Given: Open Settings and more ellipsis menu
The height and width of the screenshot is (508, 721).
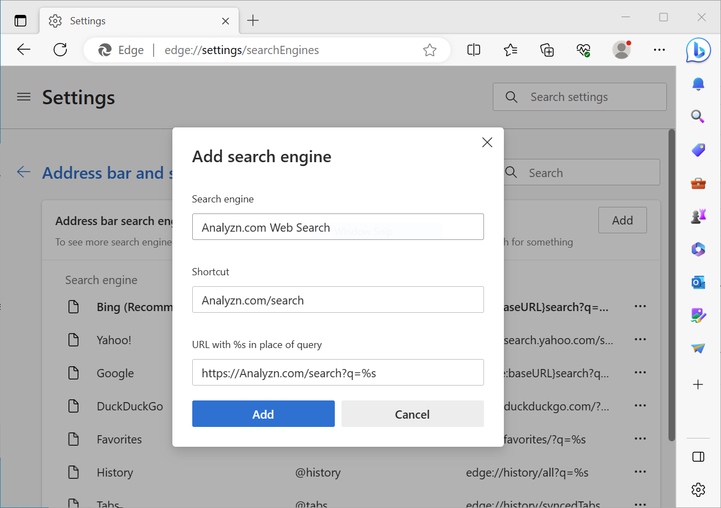Looking at the screenshot, I should (x=659, y=50).
